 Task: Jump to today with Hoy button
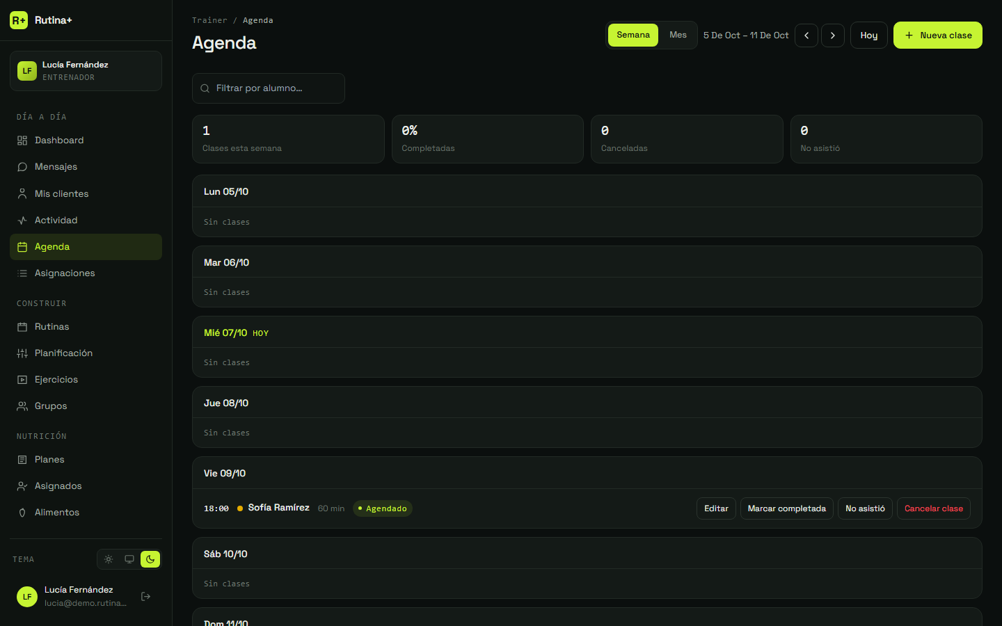click(x=869, y=35)
